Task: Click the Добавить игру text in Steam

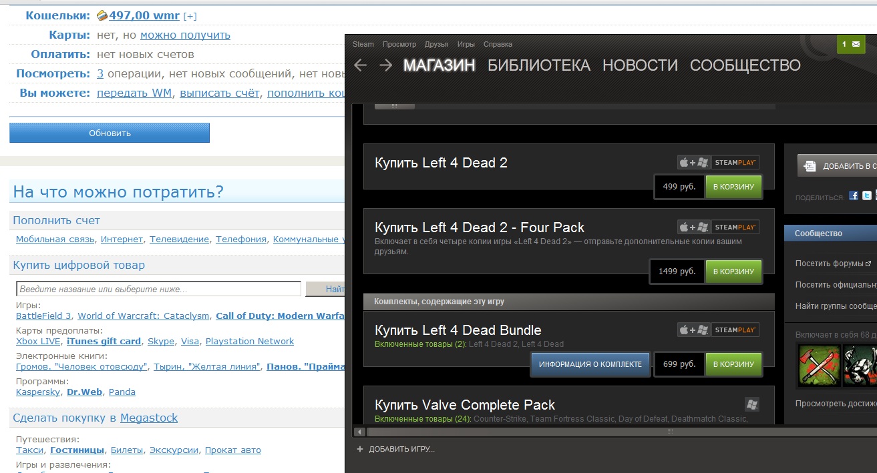Action: pos(402,449)
